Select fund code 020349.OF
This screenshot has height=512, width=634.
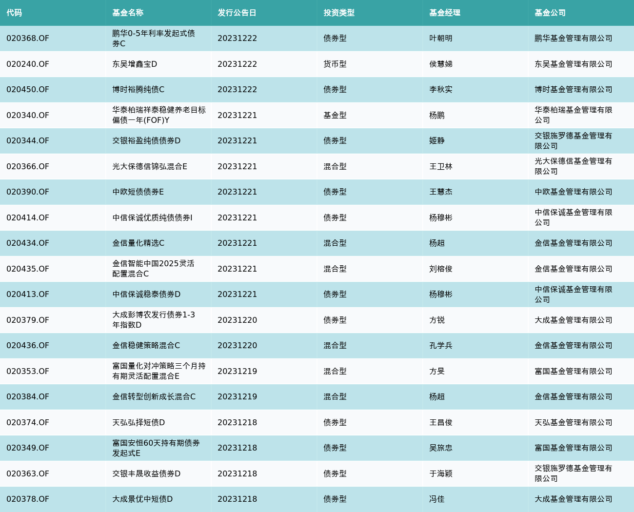tap(28, 448)
